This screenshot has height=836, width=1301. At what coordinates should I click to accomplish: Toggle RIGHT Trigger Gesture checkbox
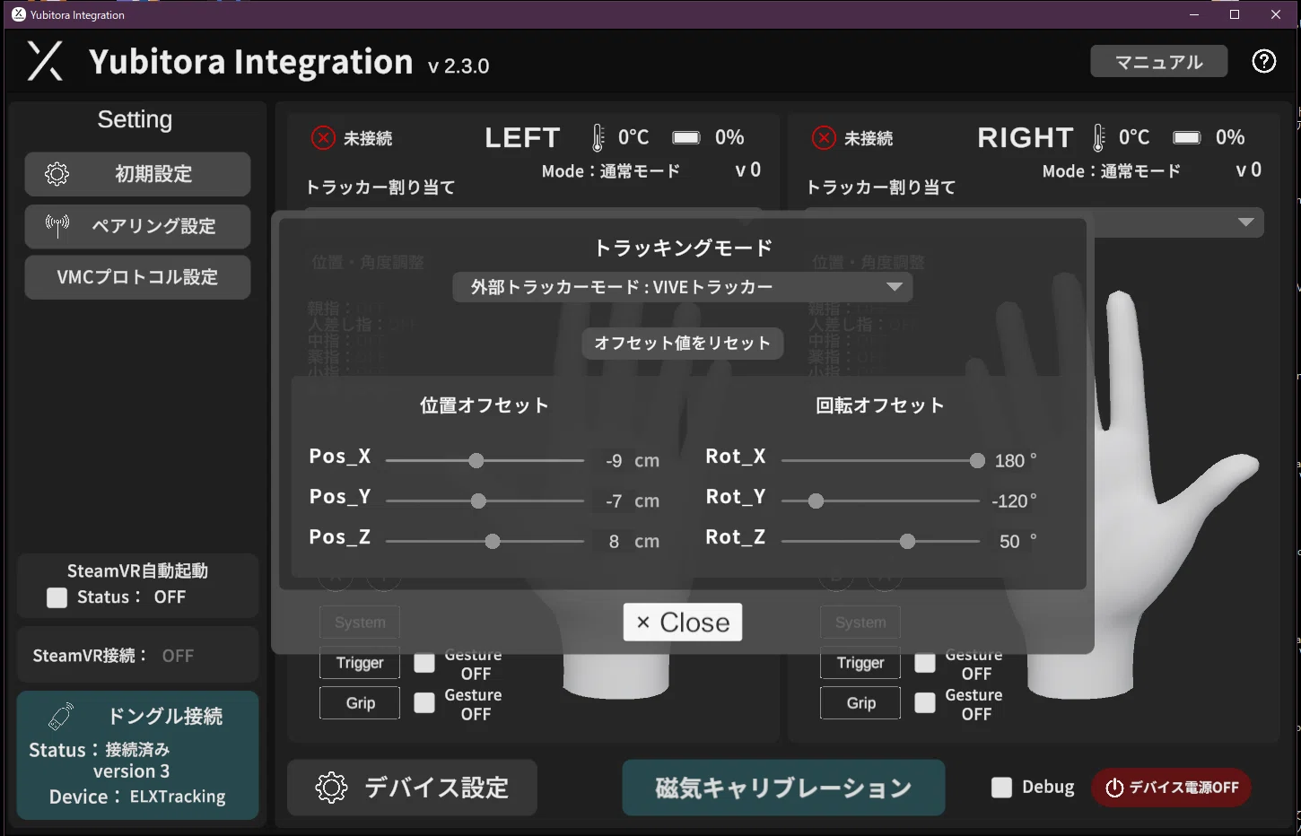925,663
